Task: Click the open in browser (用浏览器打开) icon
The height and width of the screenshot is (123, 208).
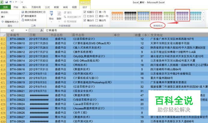Action: click(x=65, y=17)
